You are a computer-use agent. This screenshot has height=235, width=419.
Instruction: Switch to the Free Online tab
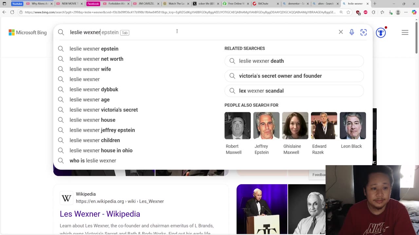(x=236, y=4)
